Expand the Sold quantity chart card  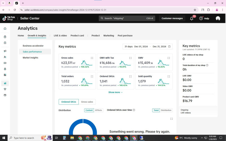169,76
